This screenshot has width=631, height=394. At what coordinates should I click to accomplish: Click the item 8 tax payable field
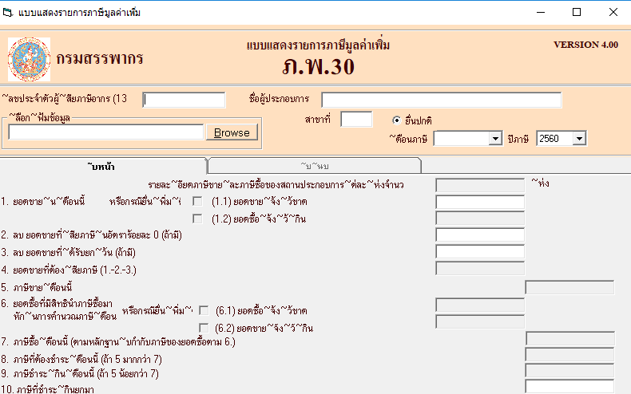[x=569, y=355]
